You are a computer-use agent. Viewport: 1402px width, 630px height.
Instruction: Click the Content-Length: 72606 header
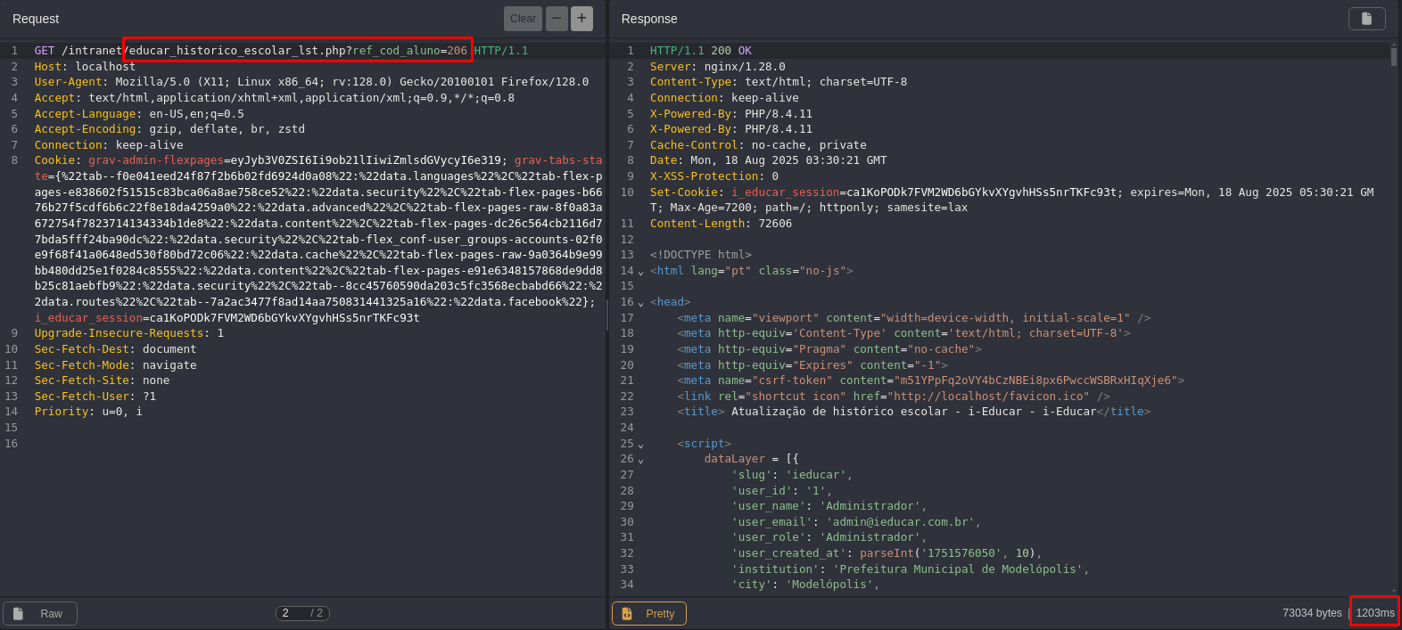[721, 224]
